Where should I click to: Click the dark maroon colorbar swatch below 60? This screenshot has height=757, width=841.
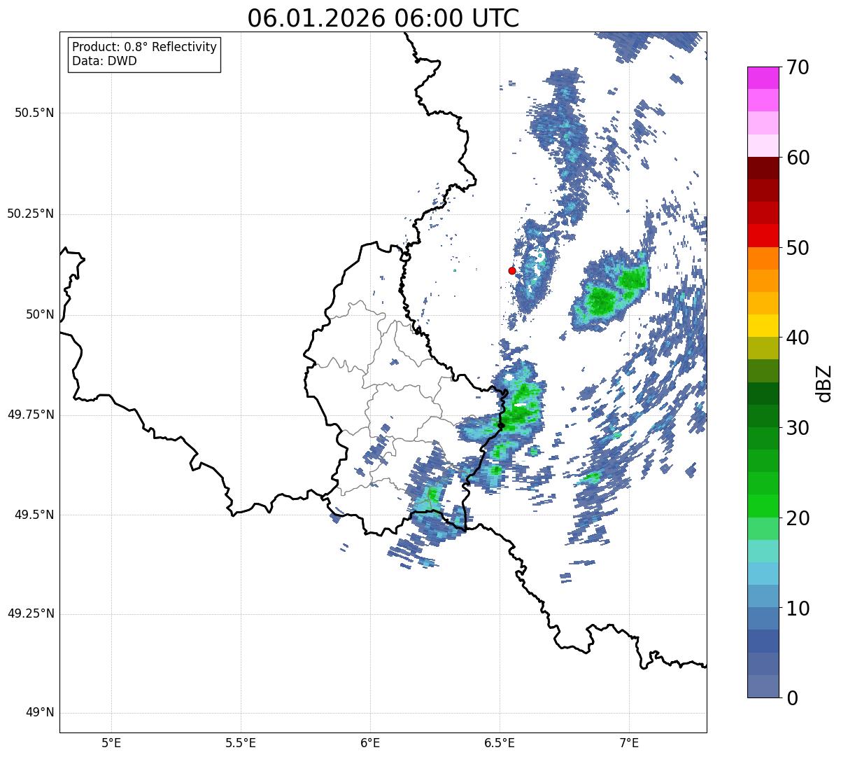[763, 168]
